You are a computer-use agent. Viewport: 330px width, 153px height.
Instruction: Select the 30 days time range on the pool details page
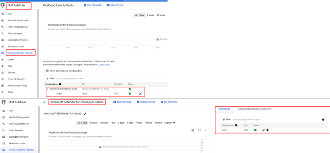coord(158,123)
